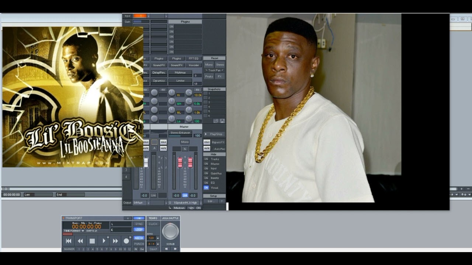Open the Multimax effect

(180, 73)
